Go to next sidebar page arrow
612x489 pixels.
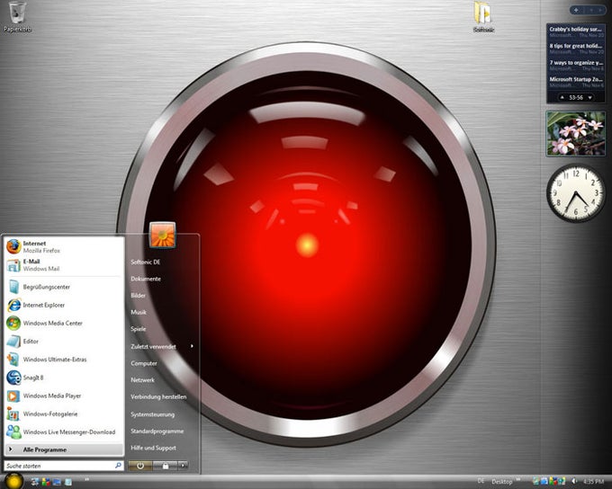[x=600, y=10]
